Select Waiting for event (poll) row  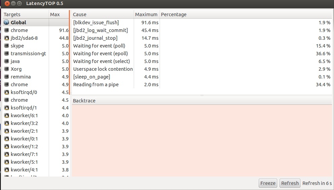pos(202,46)
